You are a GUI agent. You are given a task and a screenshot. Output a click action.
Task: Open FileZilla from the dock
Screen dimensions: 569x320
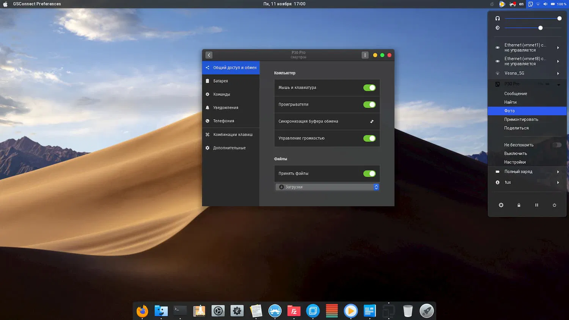294,311
